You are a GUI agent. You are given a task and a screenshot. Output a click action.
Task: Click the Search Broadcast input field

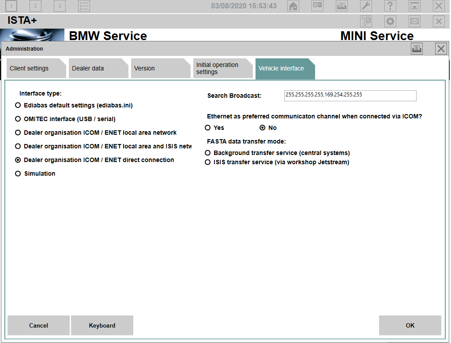350,96
